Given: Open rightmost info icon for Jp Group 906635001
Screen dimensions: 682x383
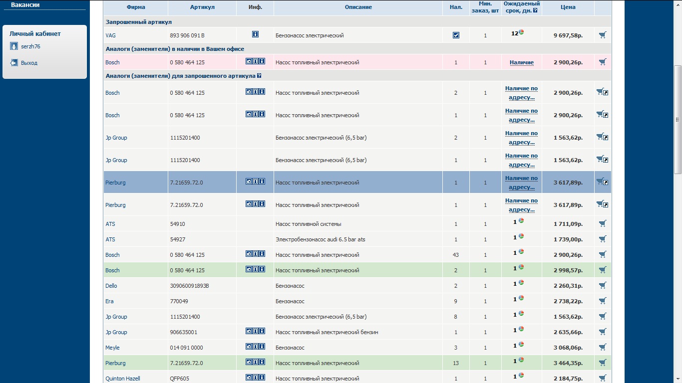Looking at the screenshot, I should (262, 331).
